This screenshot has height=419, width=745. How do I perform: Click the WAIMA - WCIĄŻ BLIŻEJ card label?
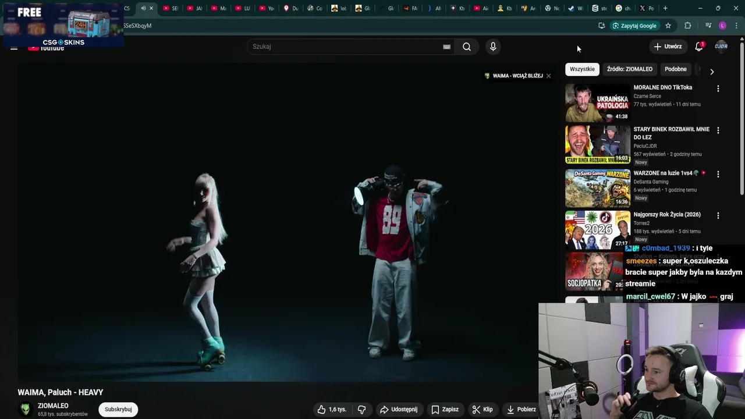(x=517, y=76)
